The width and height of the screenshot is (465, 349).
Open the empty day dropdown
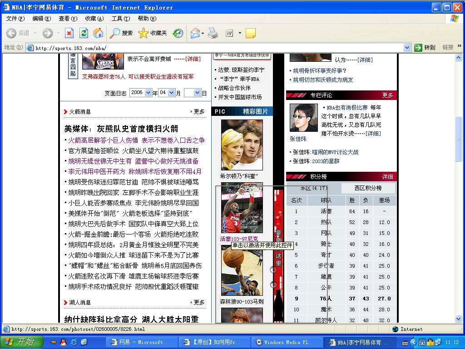coord(197,93)
